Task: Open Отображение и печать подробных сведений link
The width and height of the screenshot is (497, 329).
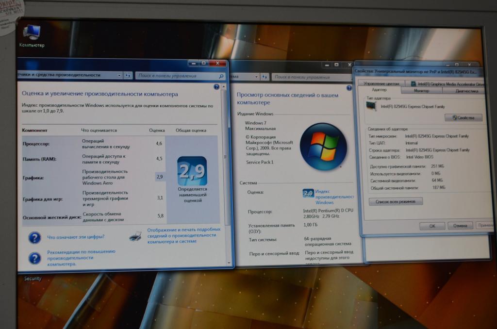Action: pos(183,235)
